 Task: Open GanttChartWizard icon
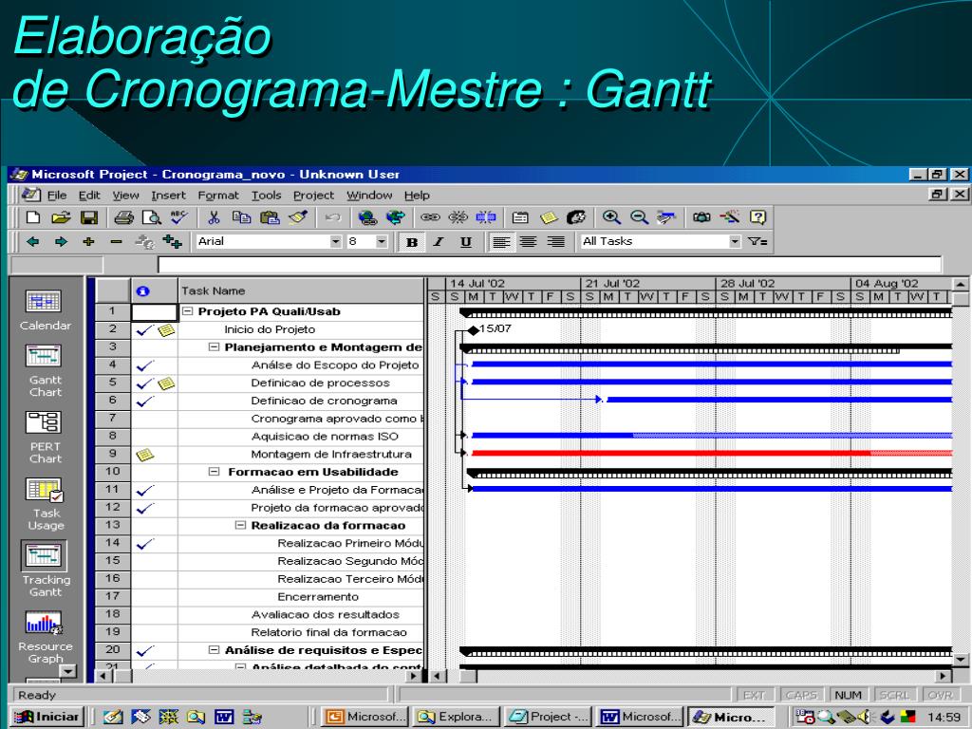(730, 217)
